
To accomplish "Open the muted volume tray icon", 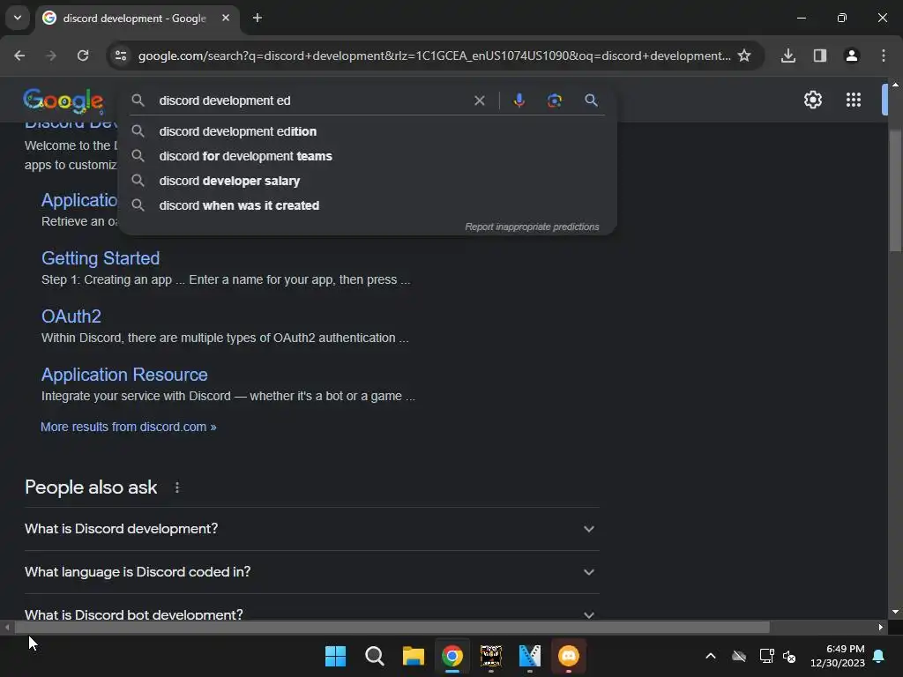I will click(789, 656).
